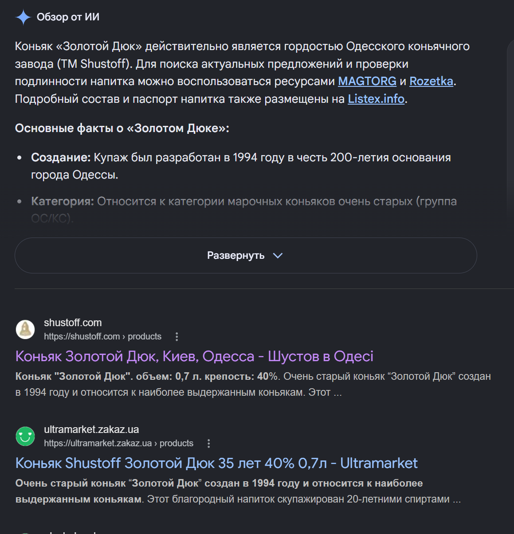Open Коньяк Shustoff Золотой Дюк 35 лет result
Image resolution: width=514 pixels, height=534 pixels.
(x=216, y=463)
